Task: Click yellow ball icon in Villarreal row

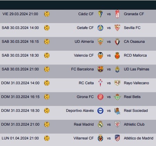Action: click(47, 138)
